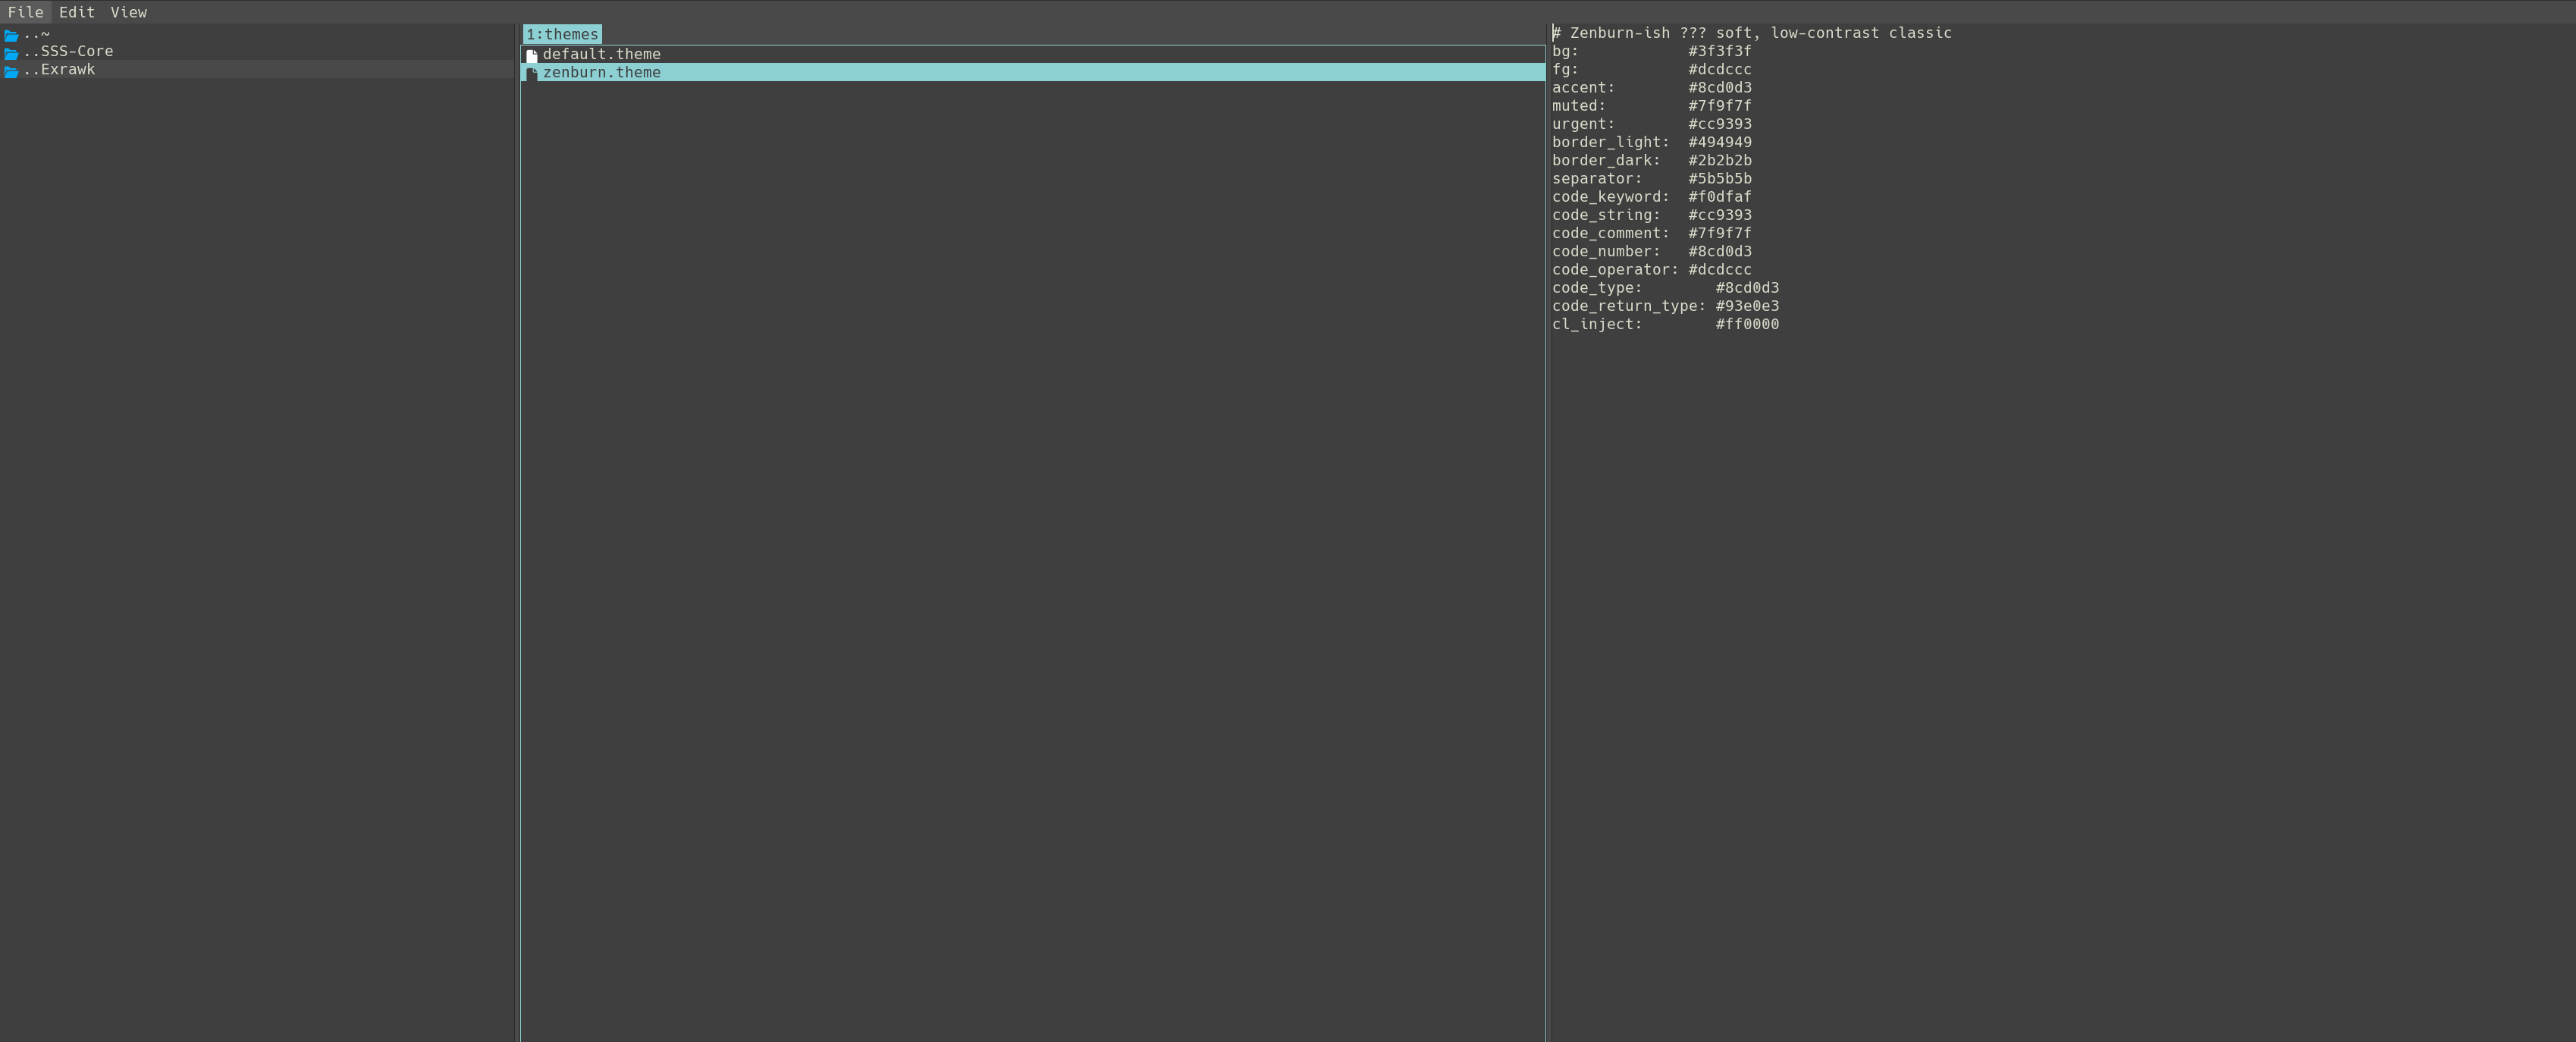This screenshot has height=1042, width=2576.
Task: Select the ..SSS-Core bookmark entry
Action: [x=257, y=51]
